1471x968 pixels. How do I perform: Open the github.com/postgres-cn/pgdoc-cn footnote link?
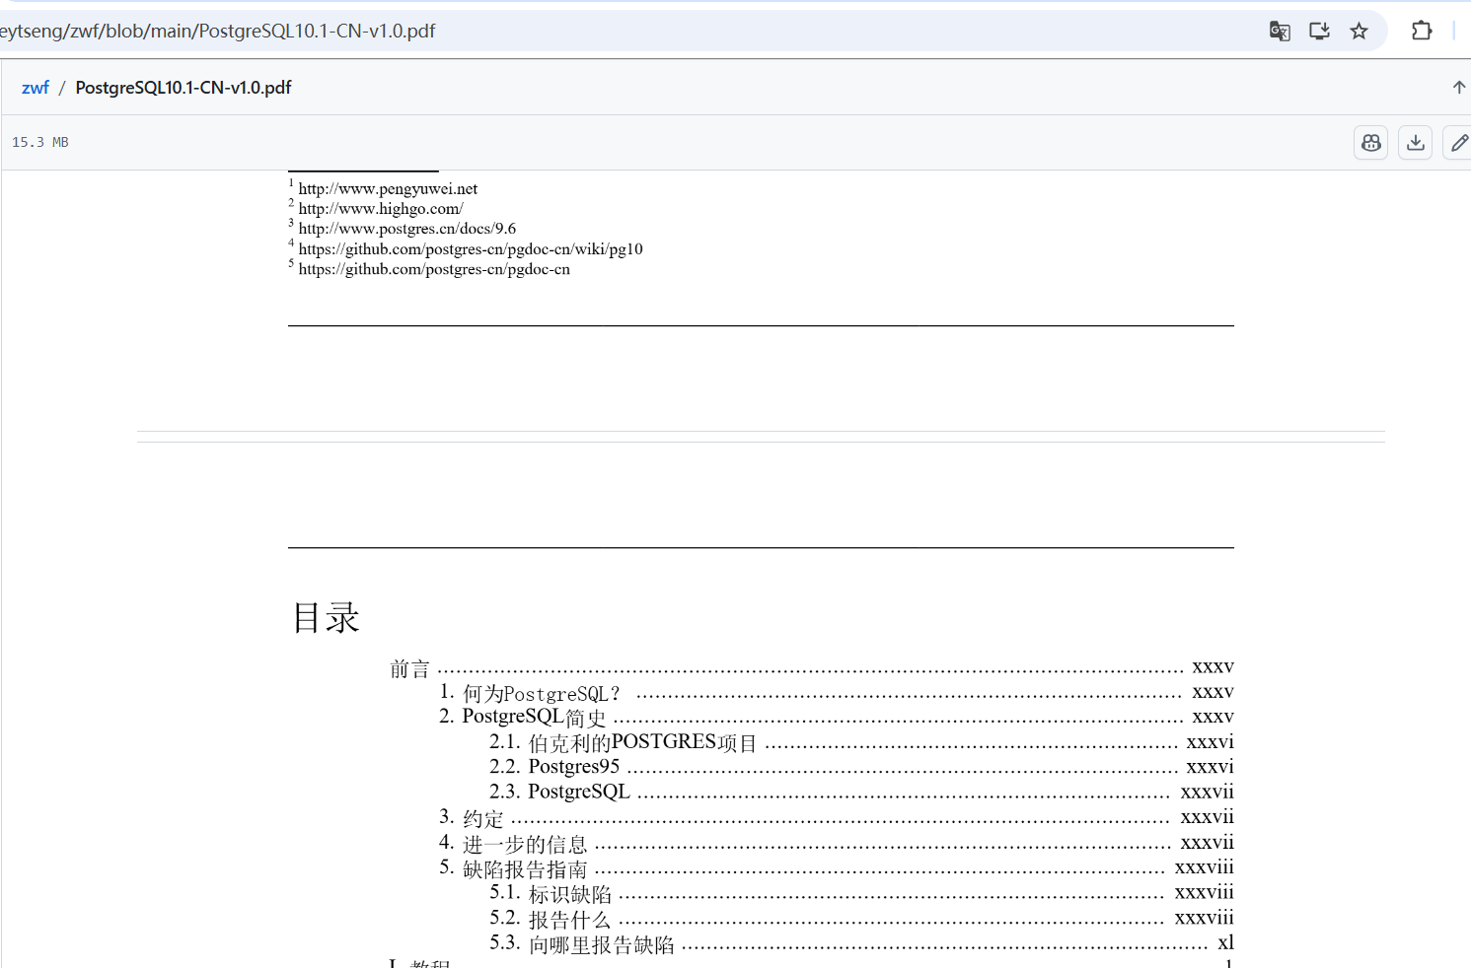coord(434,269)
